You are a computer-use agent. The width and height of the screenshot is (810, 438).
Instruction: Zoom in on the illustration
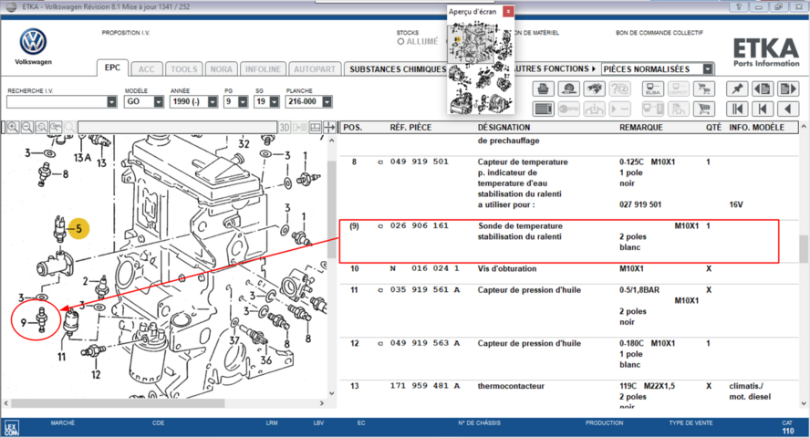(13, 127)
